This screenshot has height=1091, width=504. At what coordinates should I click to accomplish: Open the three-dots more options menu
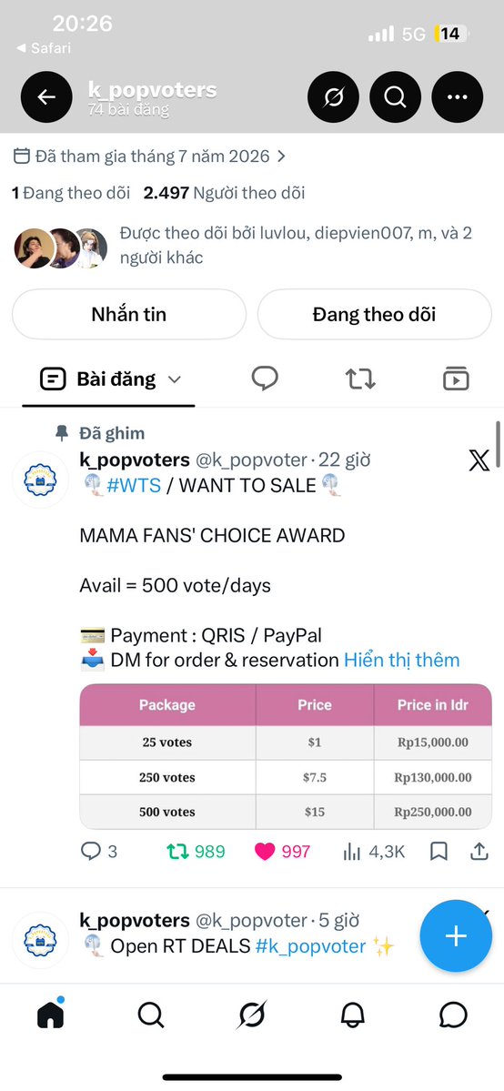tap(458, 97)
